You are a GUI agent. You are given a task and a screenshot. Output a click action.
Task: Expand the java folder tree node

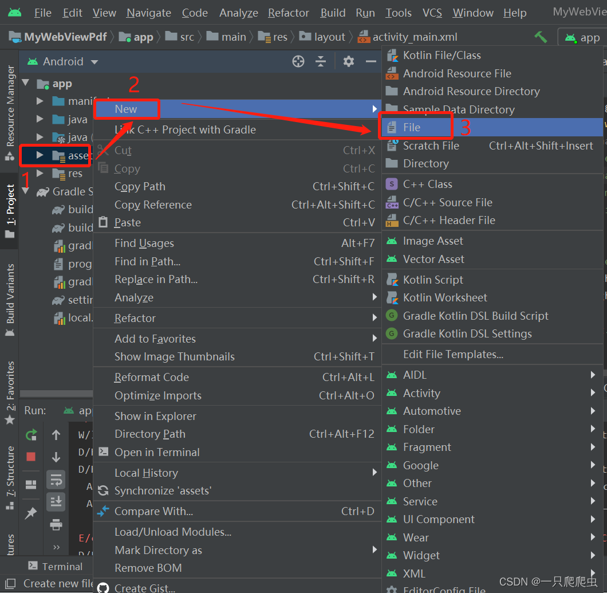40,119
